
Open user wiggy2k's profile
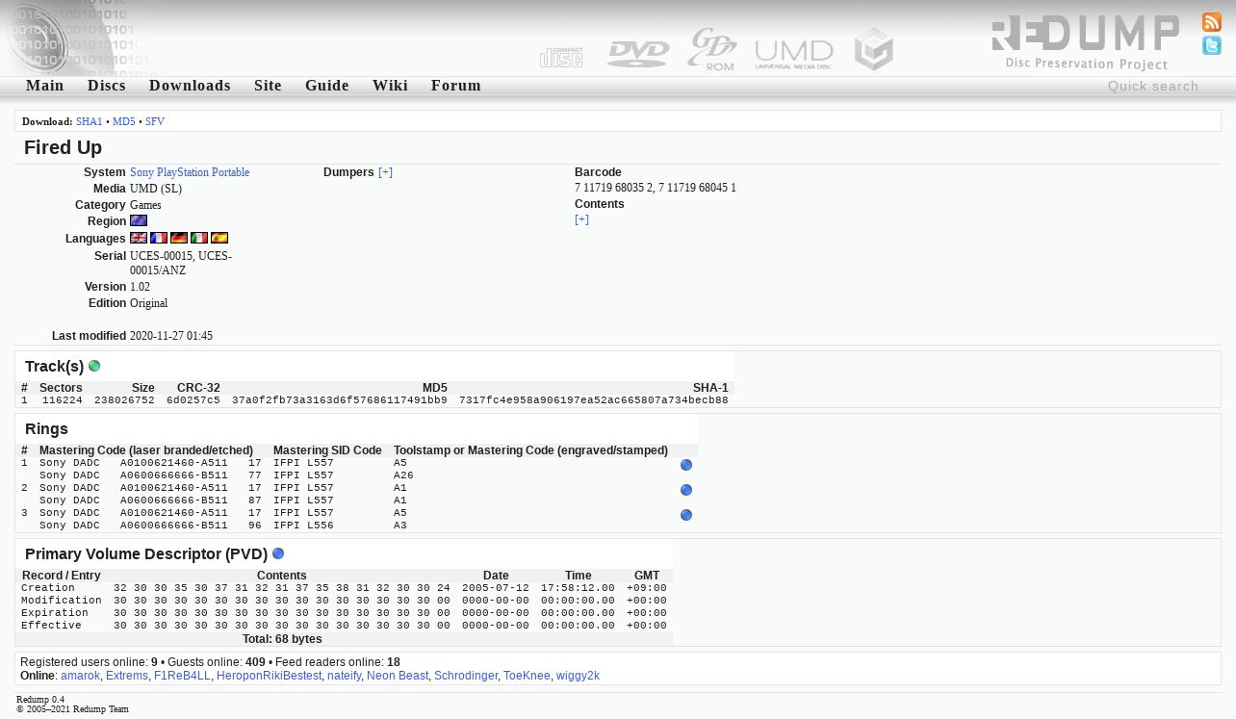point(578,676)
